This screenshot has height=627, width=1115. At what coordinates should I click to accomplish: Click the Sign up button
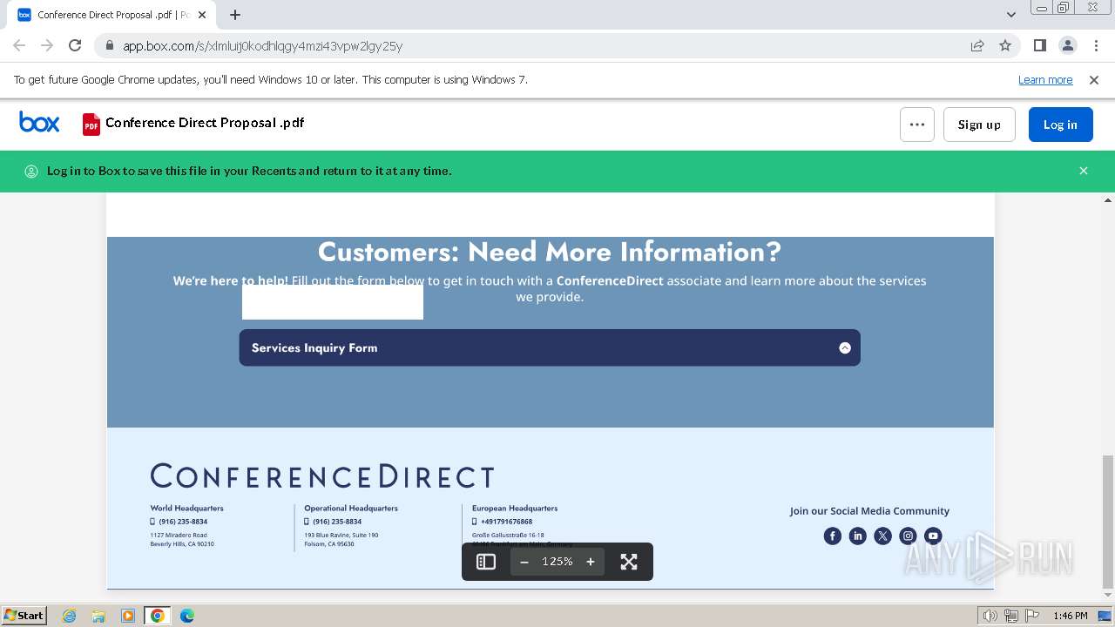(979, 125)
